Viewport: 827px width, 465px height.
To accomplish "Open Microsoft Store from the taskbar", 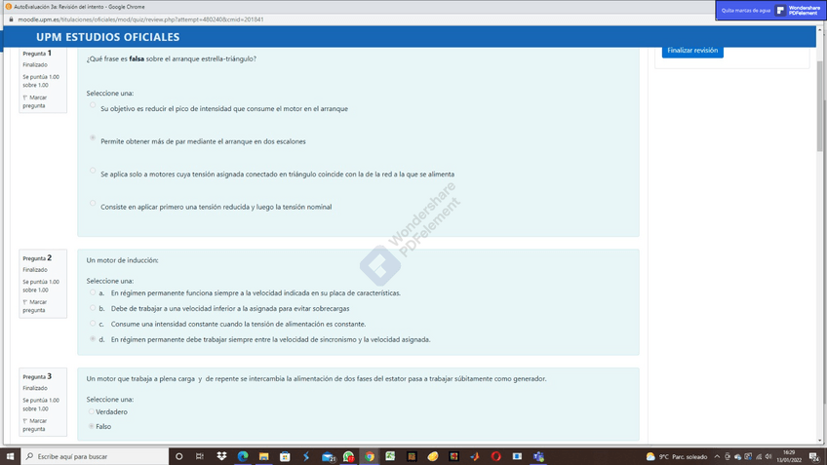I will pyautogui.click(x=285, y=456).
